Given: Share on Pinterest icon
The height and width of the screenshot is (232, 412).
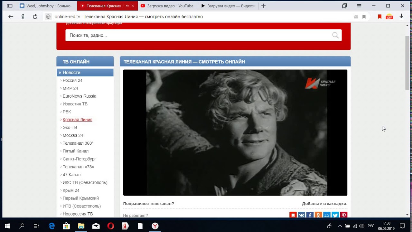Looking at the screenshot, I should pos(344,215).
